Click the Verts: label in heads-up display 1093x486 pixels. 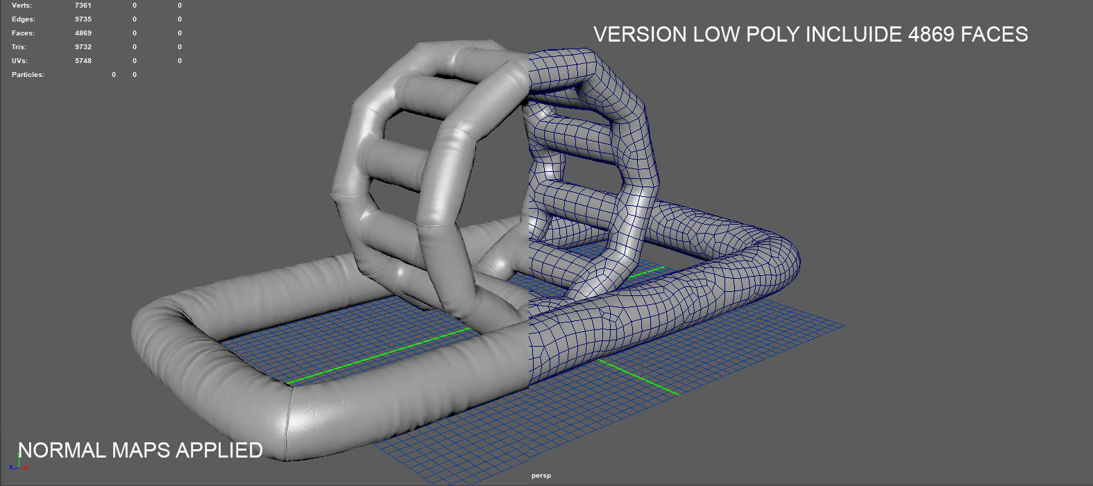point(22,6)
